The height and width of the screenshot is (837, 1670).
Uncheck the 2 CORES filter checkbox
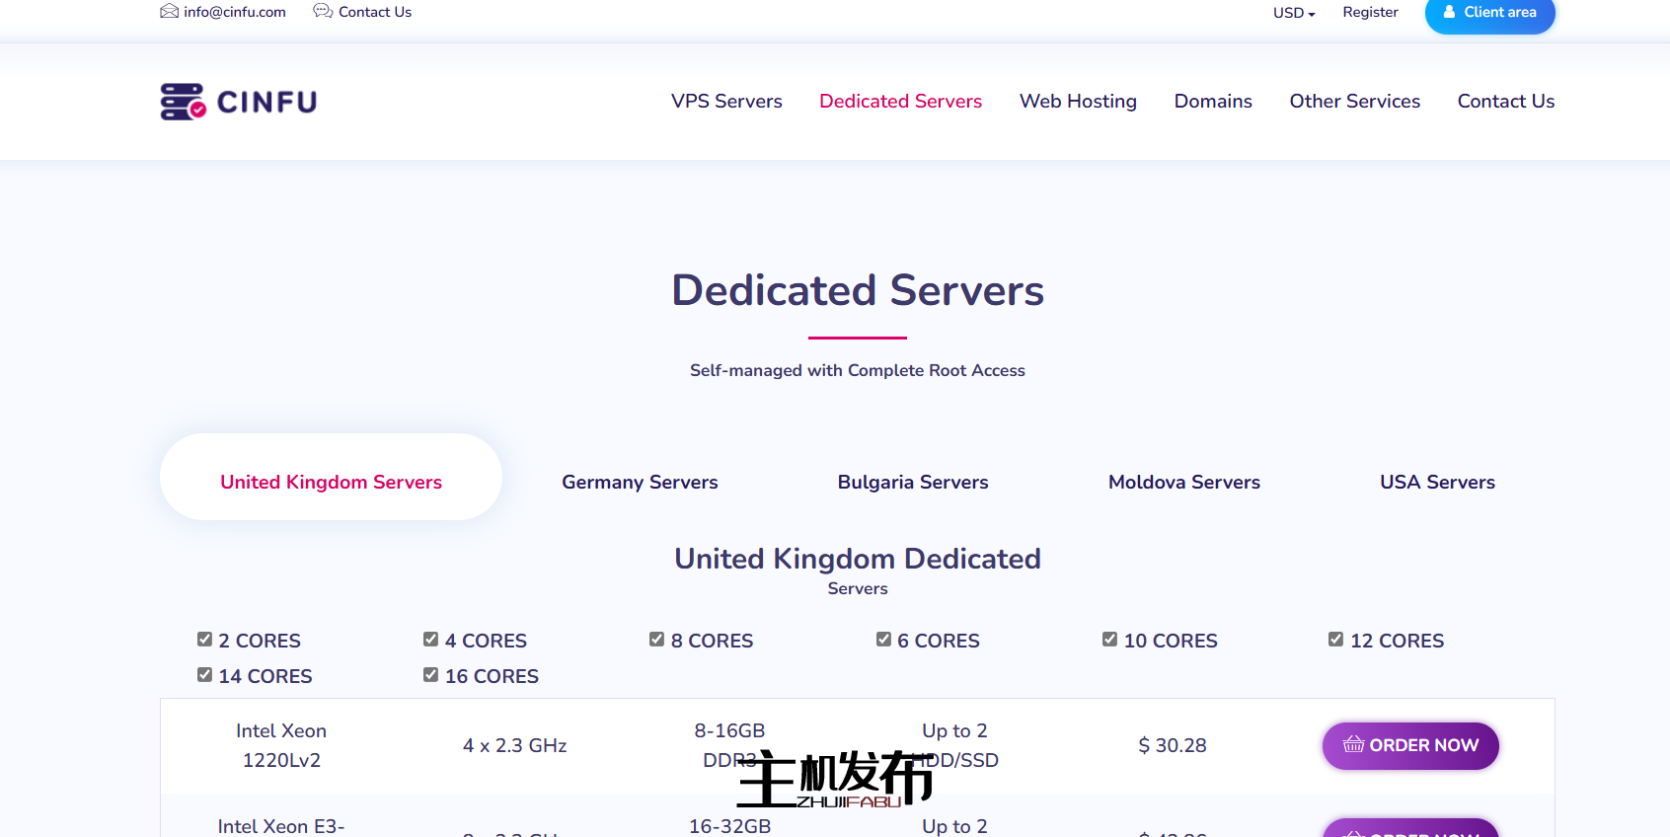click(x=204, y=640)
